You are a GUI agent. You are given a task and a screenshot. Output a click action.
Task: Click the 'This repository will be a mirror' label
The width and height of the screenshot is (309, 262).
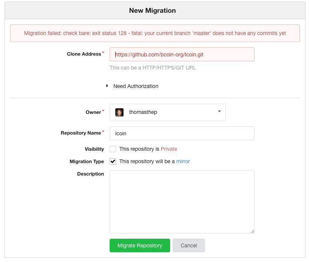click(155, 161)
